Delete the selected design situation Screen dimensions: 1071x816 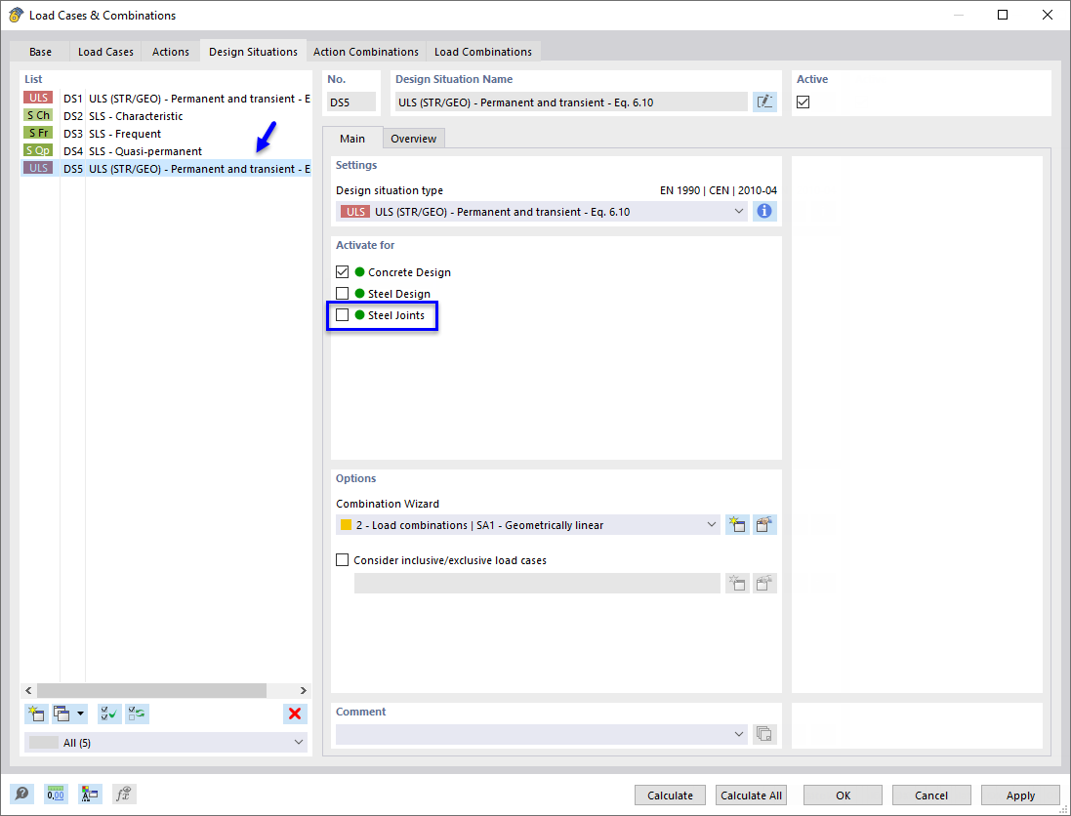coord(295,714)
